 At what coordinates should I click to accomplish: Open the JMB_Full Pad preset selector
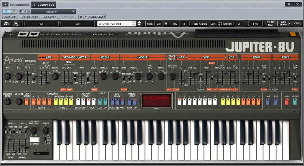[x=116, y=23]
